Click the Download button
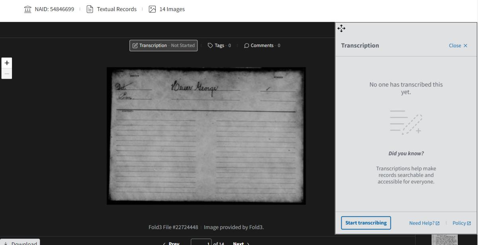The height and width of the screenshot is (245, 478). [20, 243]
